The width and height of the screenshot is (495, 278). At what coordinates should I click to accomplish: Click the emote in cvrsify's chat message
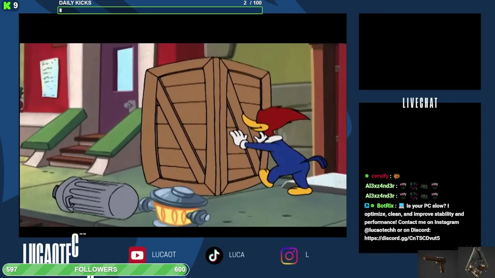click(x=397, y=176)
